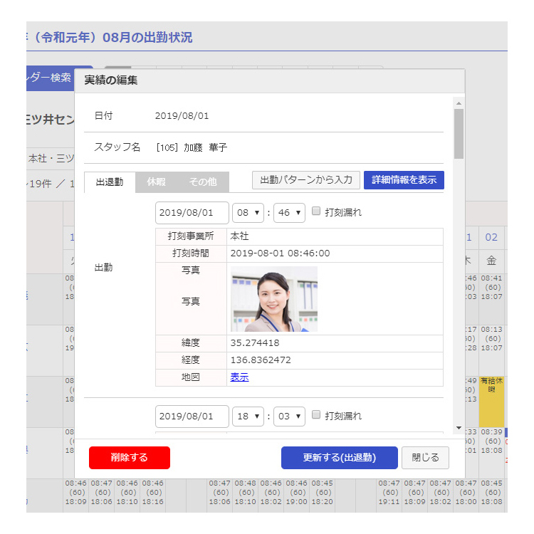Toggle 打刻漏れ checkbox for clock-in
This screenshot has width=534, height=534.
point(316,211)
